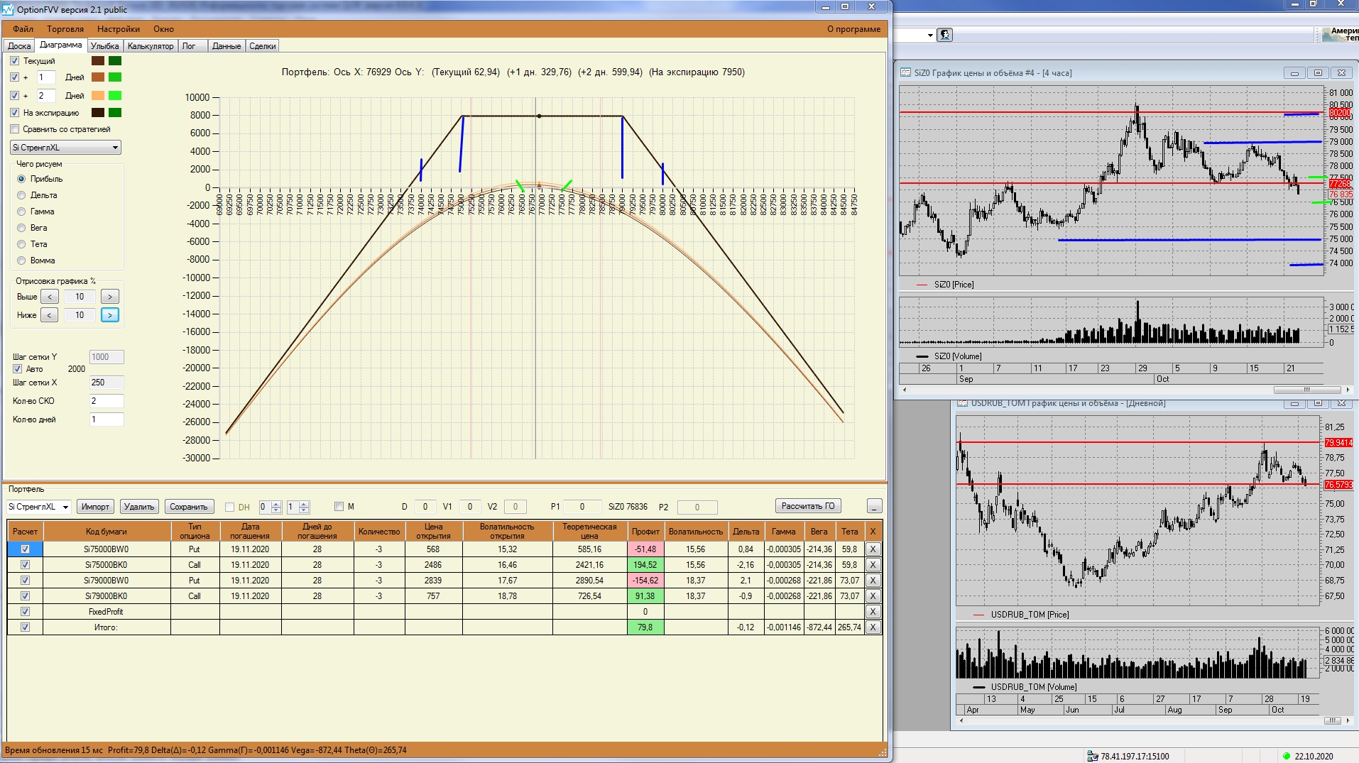Click the X button on the FixedProfit row
The height and width of the screenshot is (763, 1359).
873,612
